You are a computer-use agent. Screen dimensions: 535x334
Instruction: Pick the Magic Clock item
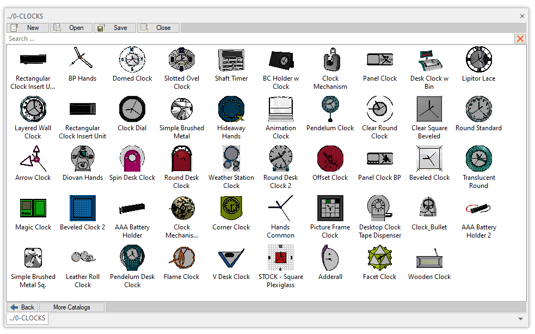[33, 208]
